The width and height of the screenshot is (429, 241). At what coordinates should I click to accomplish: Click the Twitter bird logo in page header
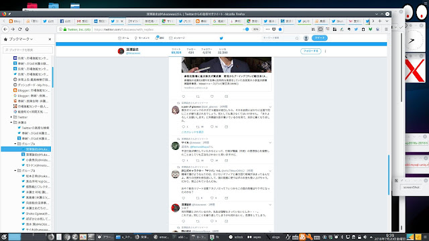(221, 38)
